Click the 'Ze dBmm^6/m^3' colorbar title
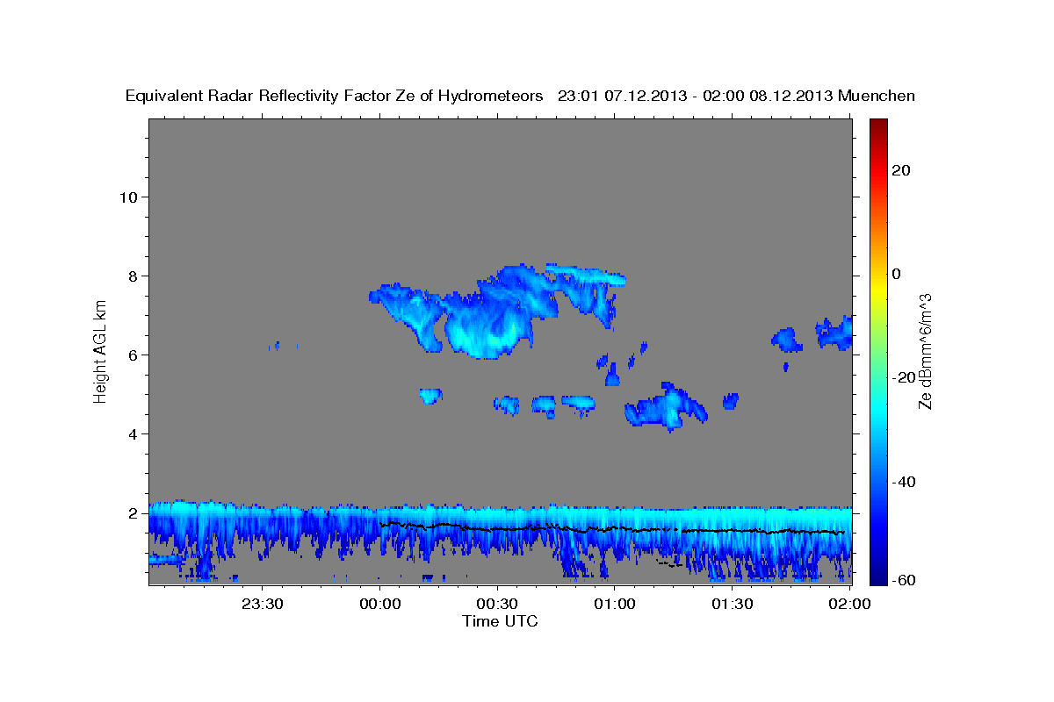This screenshot has width=1054, height=702. 926,351
